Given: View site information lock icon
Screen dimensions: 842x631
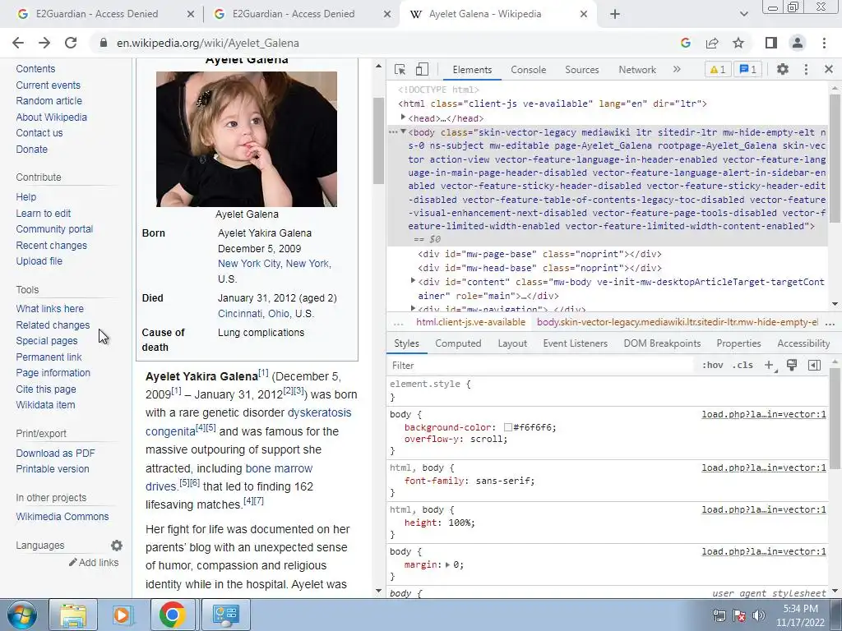Looking at the screenshot, I should pyautogui.click(x=104, y=43).
